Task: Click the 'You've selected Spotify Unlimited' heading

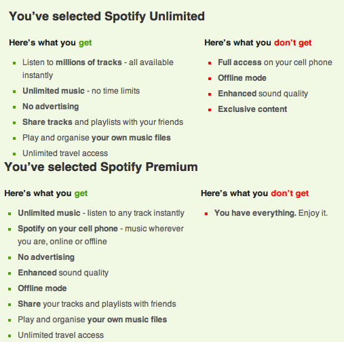Action: pyautogui.click(x=107, y=17)
